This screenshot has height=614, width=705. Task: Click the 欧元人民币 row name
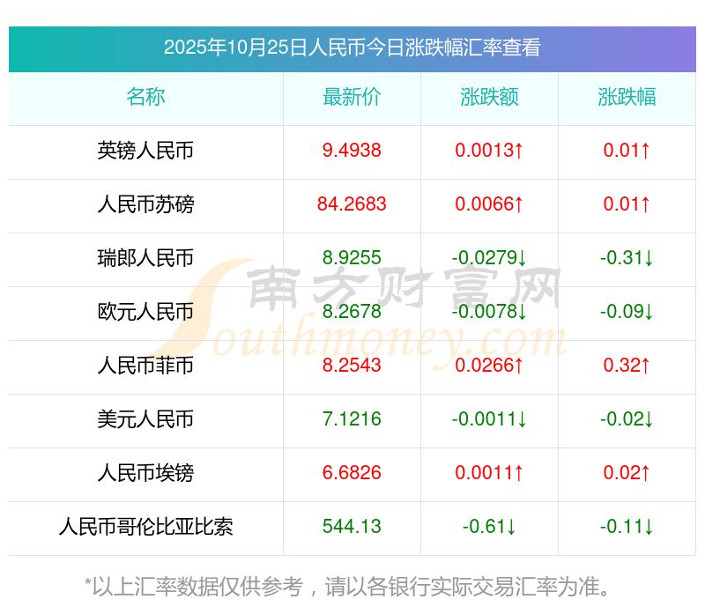(145, 312)
